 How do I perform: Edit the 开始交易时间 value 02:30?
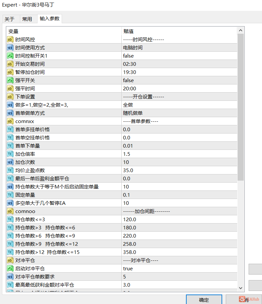tap(179, 64)
